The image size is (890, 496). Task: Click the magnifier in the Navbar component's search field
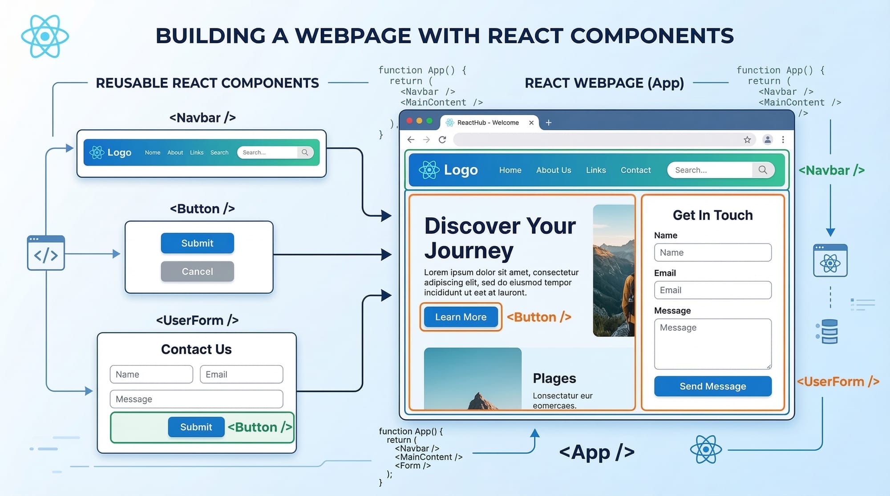pyautogui.click(x=305, y=152)
